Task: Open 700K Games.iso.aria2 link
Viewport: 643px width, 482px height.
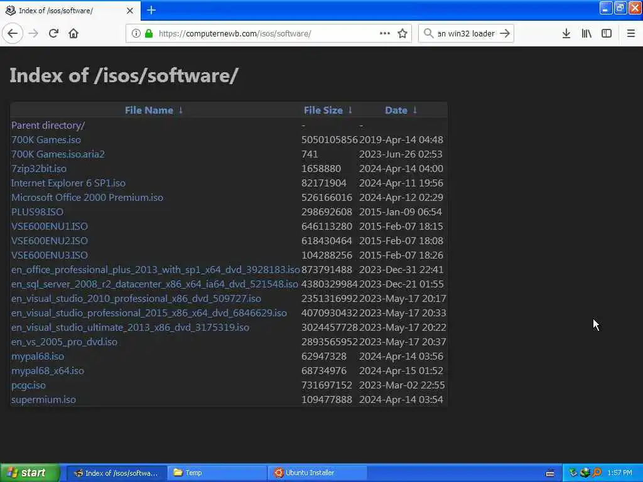Action: [58, 154]
